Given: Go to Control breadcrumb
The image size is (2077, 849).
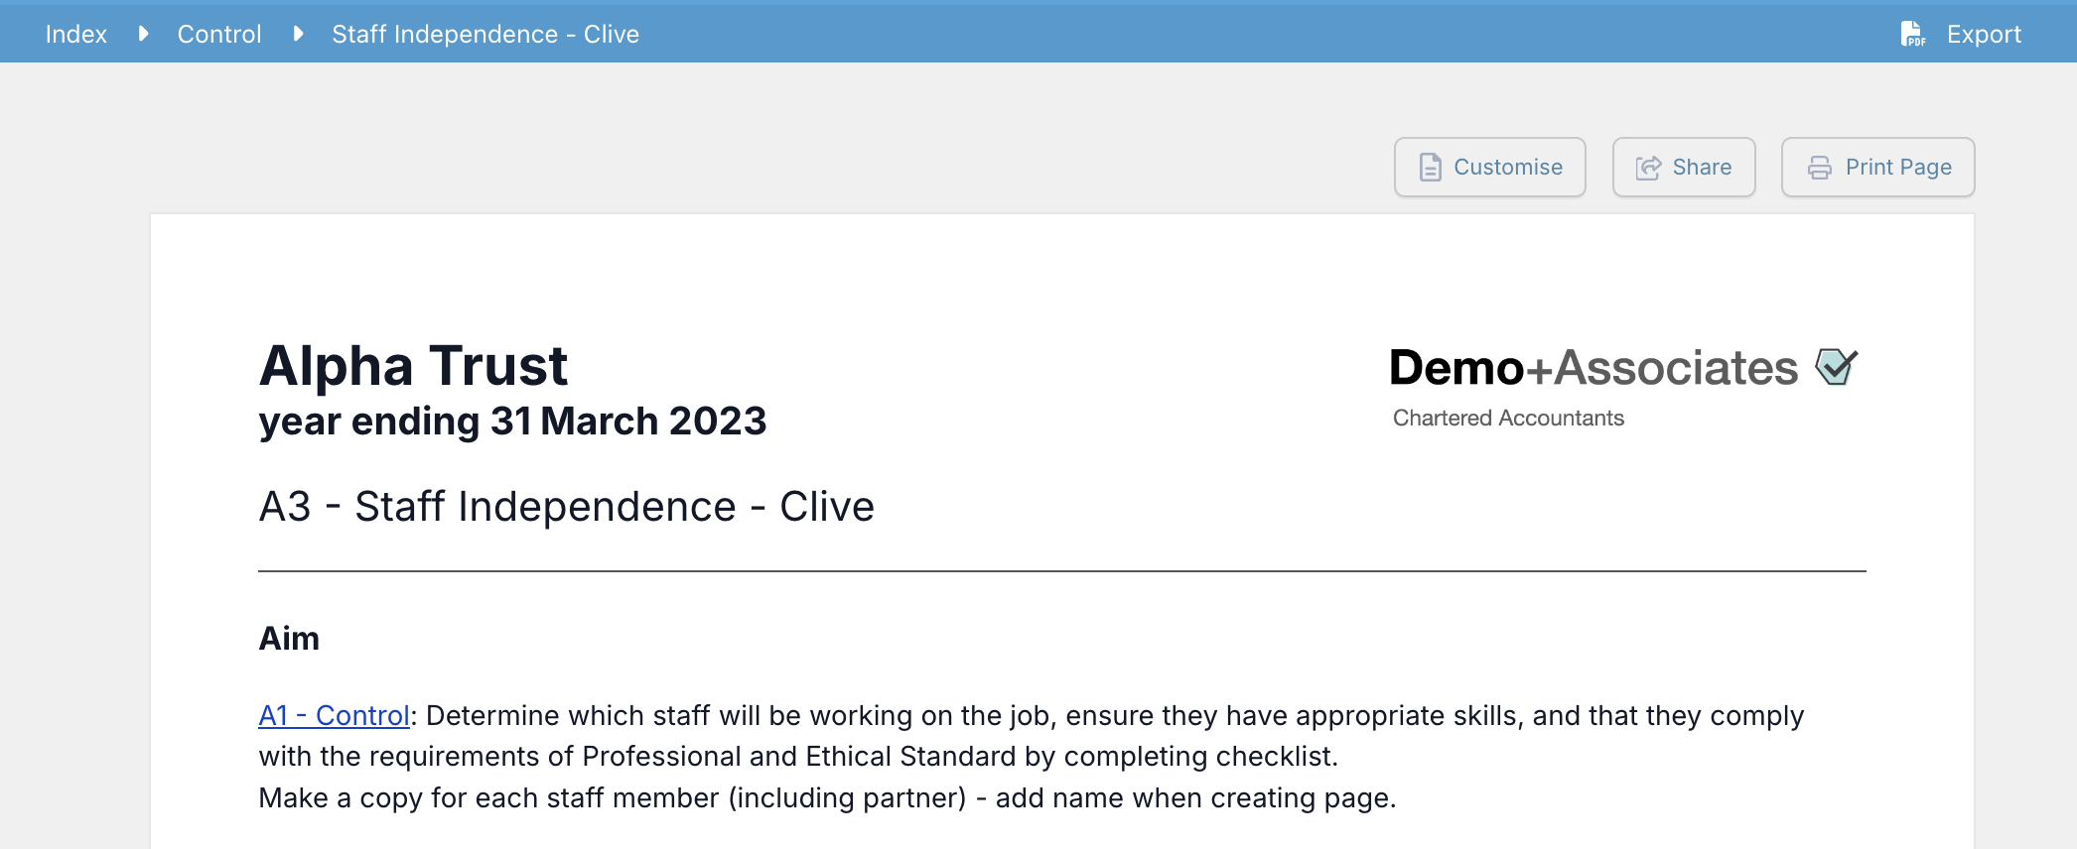Looking at the screenshot, I should point(219,34).
